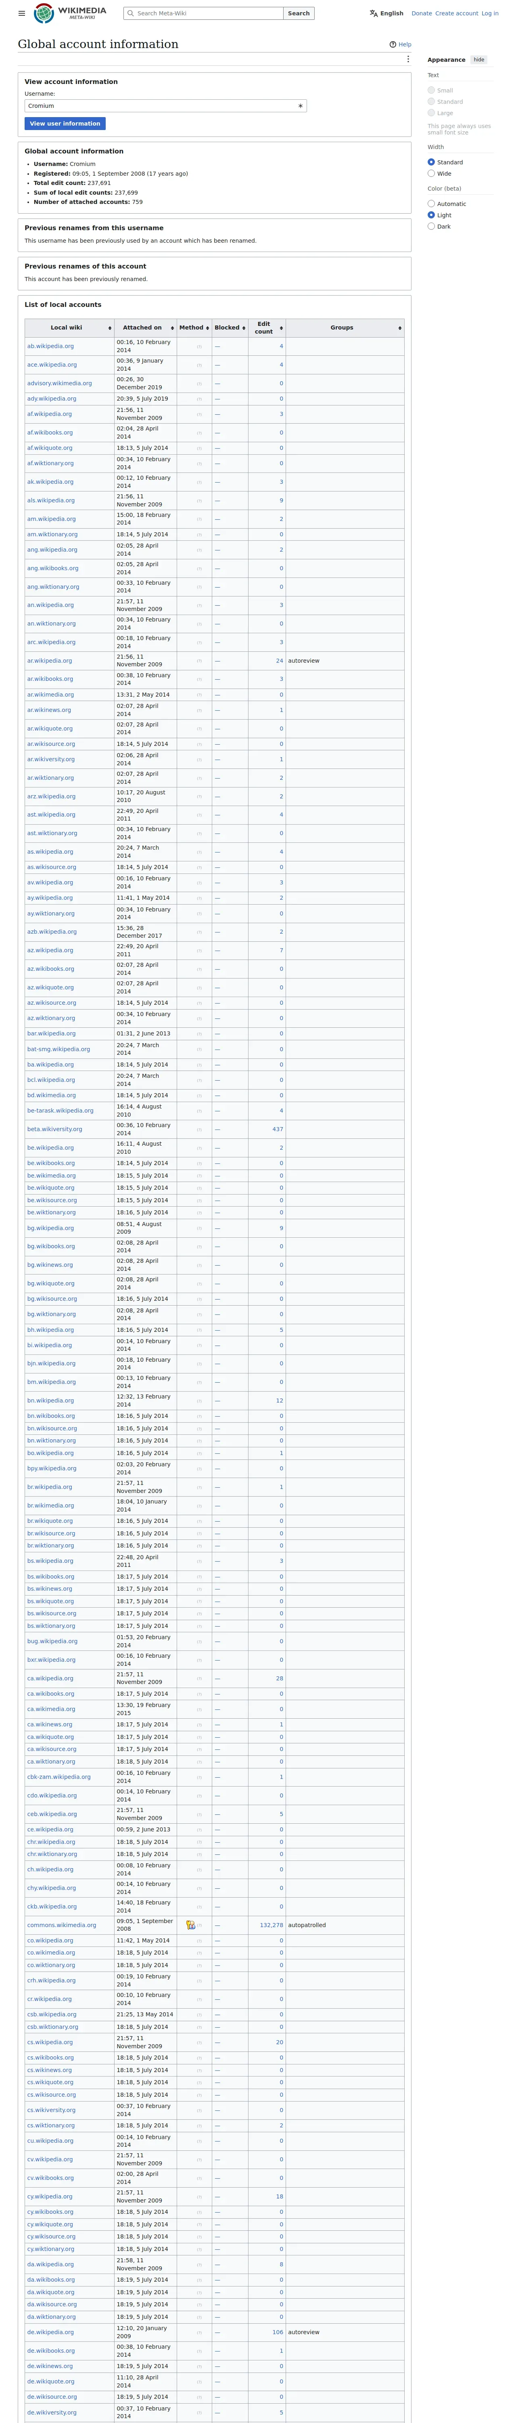Click the method icon for ar.wikipedia.org
Image resolution: width=518 pixels, height=2423 pixels.
pyautogui.click(x=199, y=661)
